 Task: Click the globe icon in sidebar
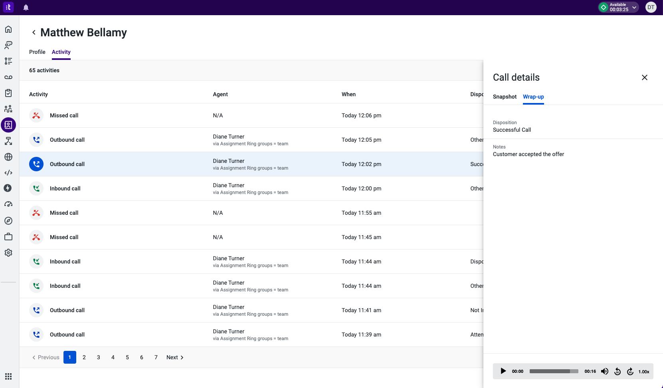8,157
